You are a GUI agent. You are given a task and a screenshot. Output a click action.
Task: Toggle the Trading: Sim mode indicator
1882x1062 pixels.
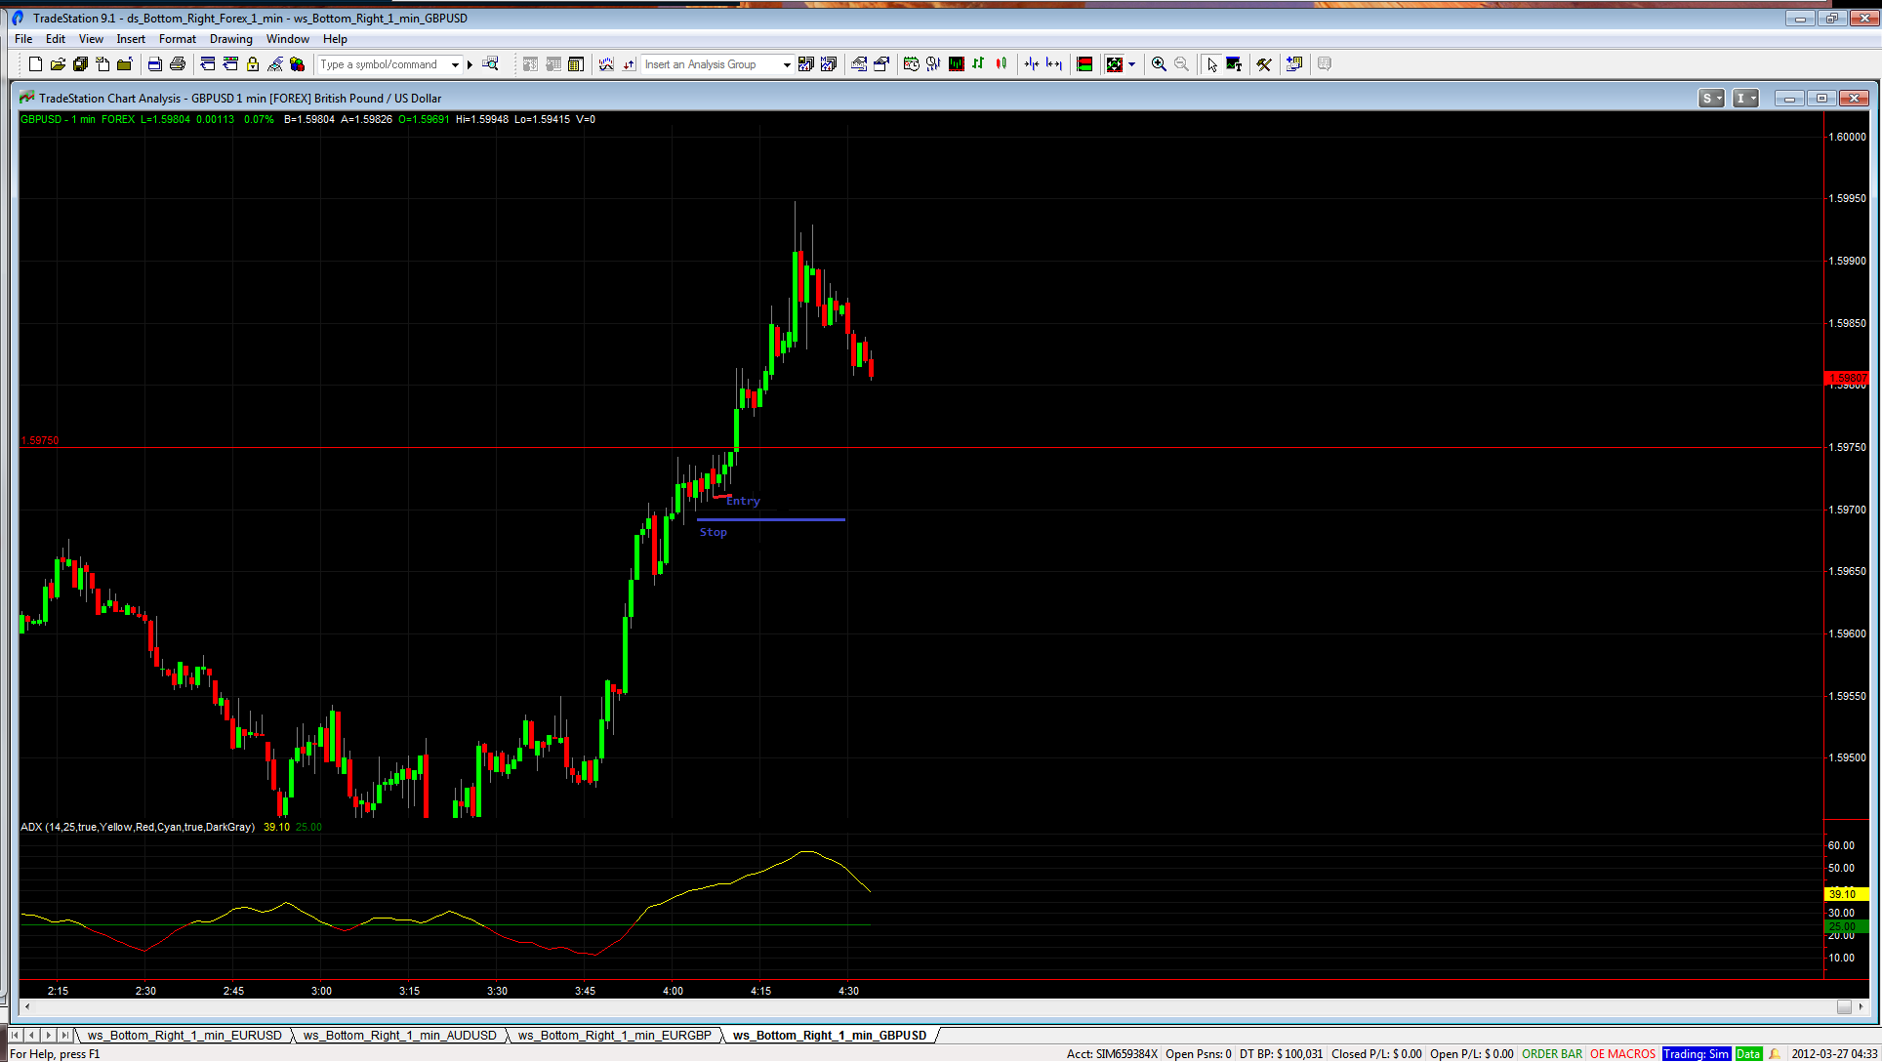click(1697, 1054)
